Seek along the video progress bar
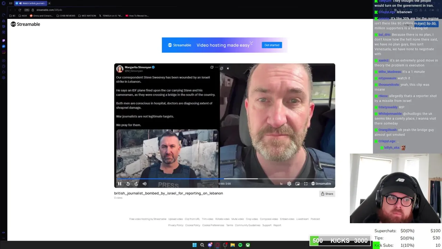This screenshot has width=442, height=249. tap(224, 179)
